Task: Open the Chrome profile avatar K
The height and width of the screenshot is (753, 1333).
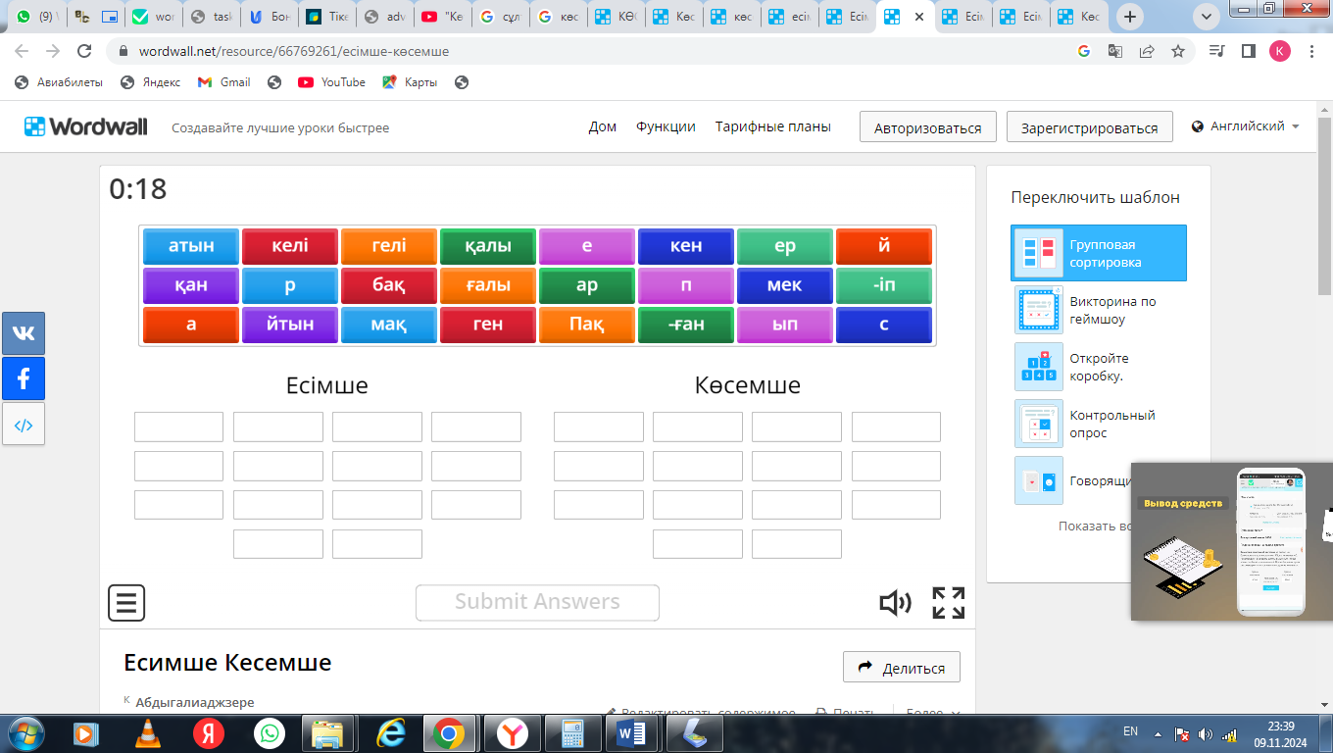Action: coord(1280,51)
